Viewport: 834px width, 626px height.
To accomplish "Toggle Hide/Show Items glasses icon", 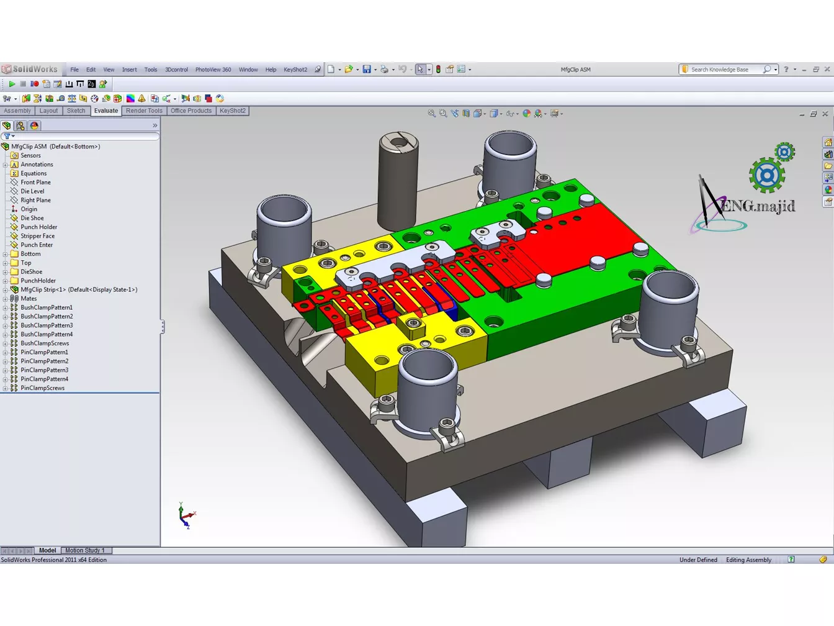I will coord(510,114).
